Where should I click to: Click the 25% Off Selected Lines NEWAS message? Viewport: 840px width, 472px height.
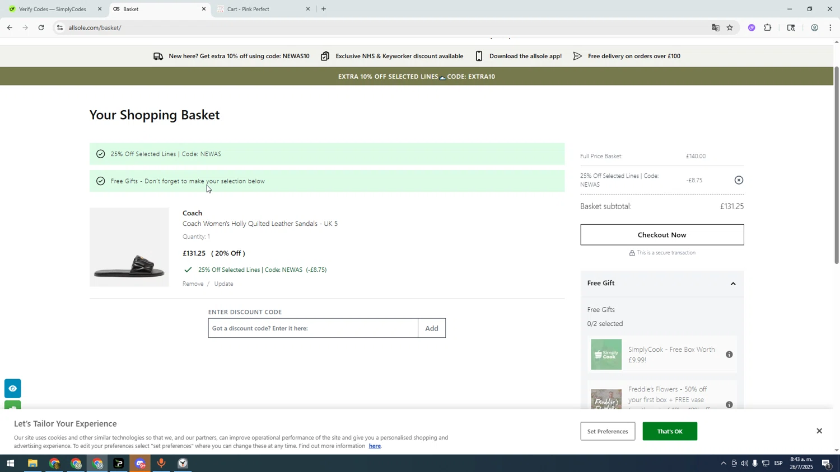click(x=327, y=154)
